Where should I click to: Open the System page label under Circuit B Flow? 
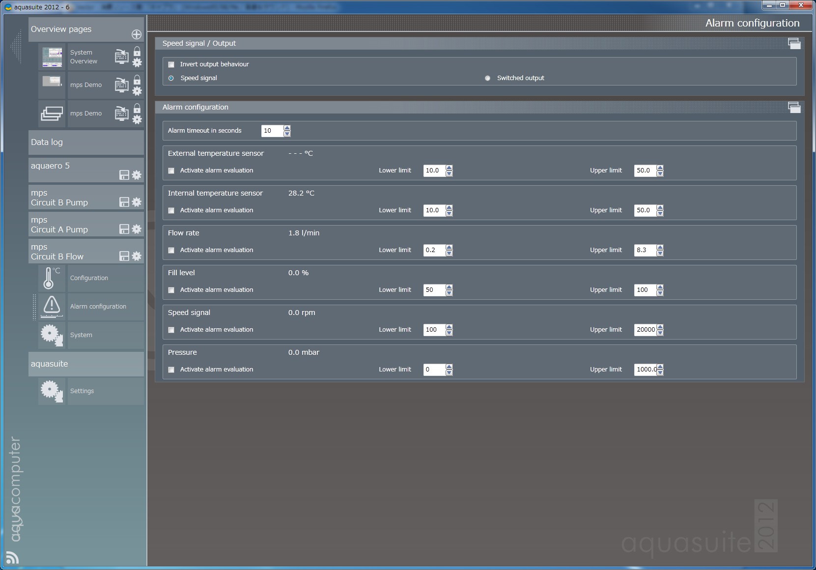coord(81,335)
